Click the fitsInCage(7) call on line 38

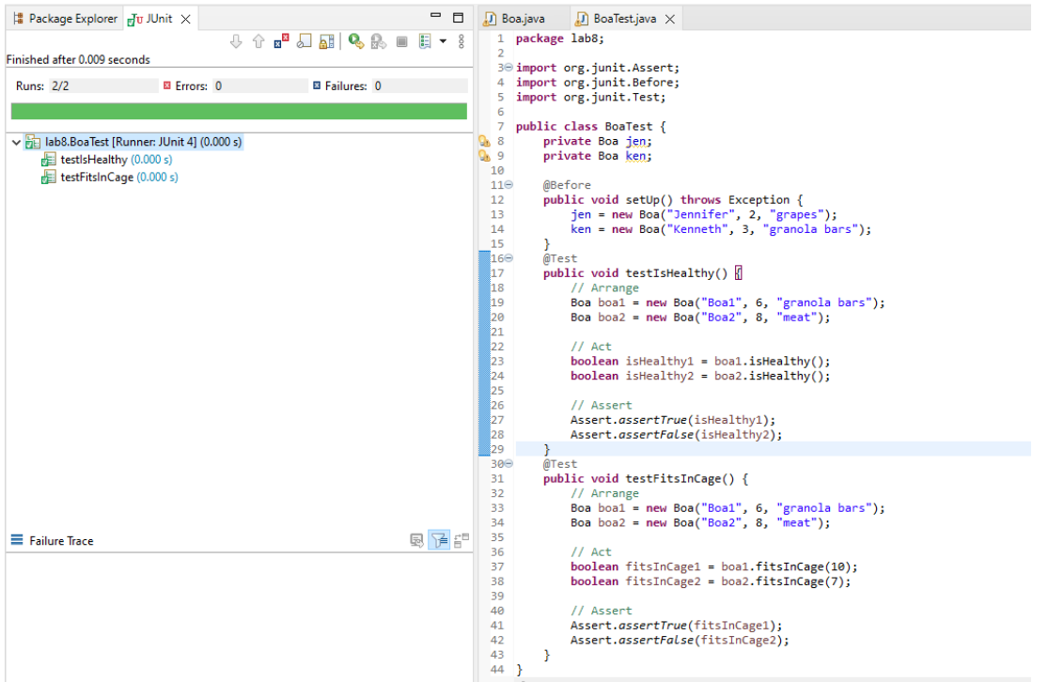pos(800,581)
